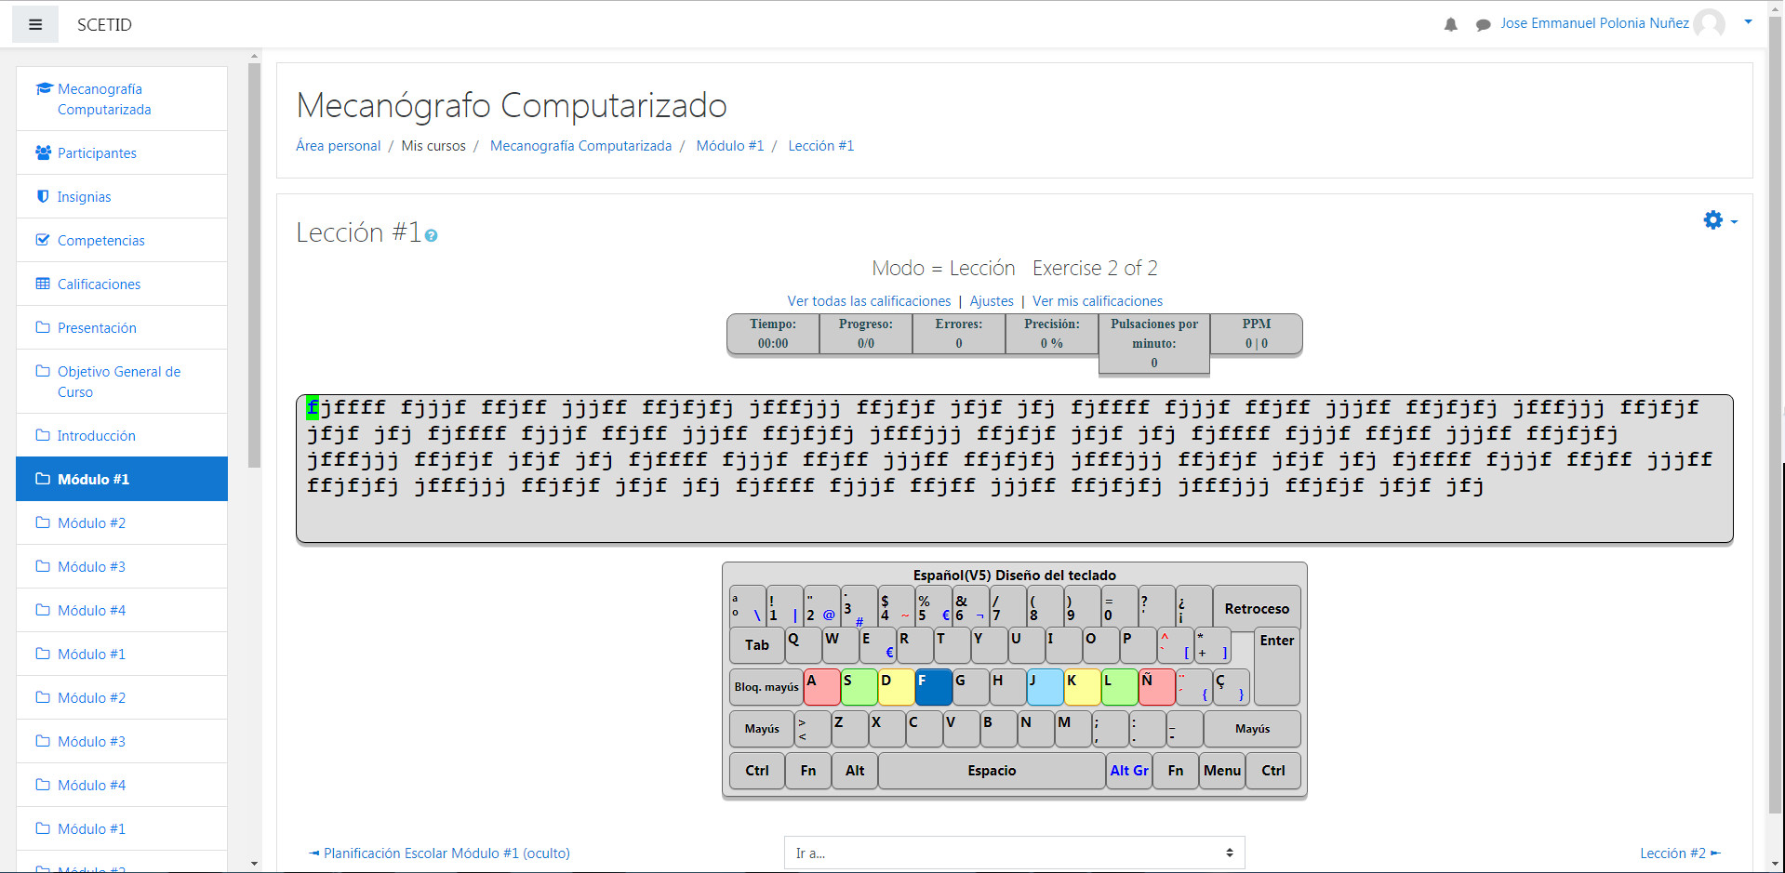Click 'Ver todas las calificaciones' link
1785x873 pixels.
coord(869,301)
